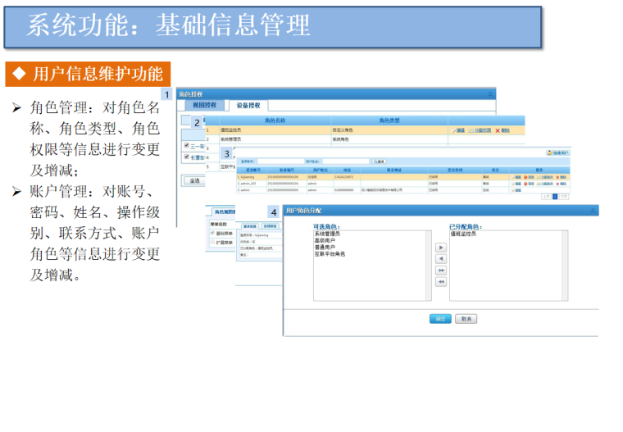This screenshot has width=623, height=432.
Task: Click red 删除 icon in 值班监控员 row
Action: (x=497, y=130)
